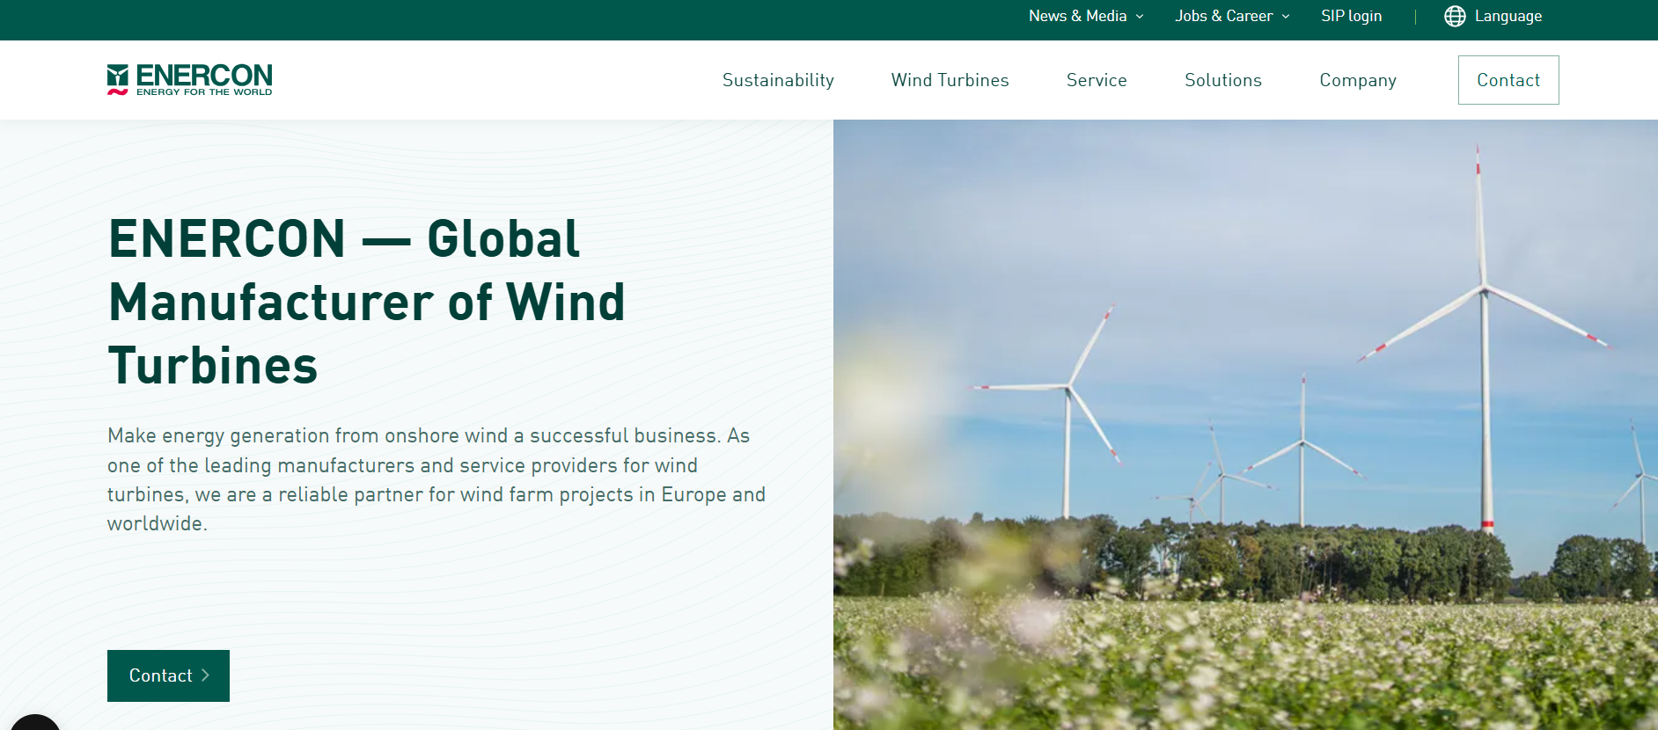Click the wind turbine field hero image
This screenshot has width=1658, height=730.
click(x=1244, y=424)
